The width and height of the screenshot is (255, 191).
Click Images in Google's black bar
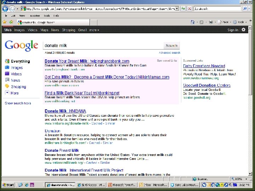pyautogui.click(x=19, y=30)
